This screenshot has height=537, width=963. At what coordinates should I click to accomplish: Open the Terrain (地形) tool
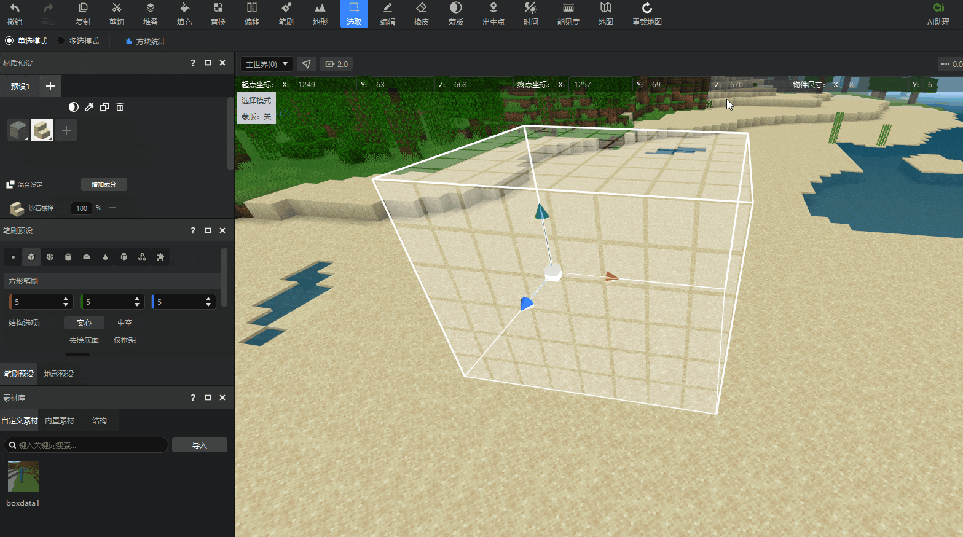[320, 14]
